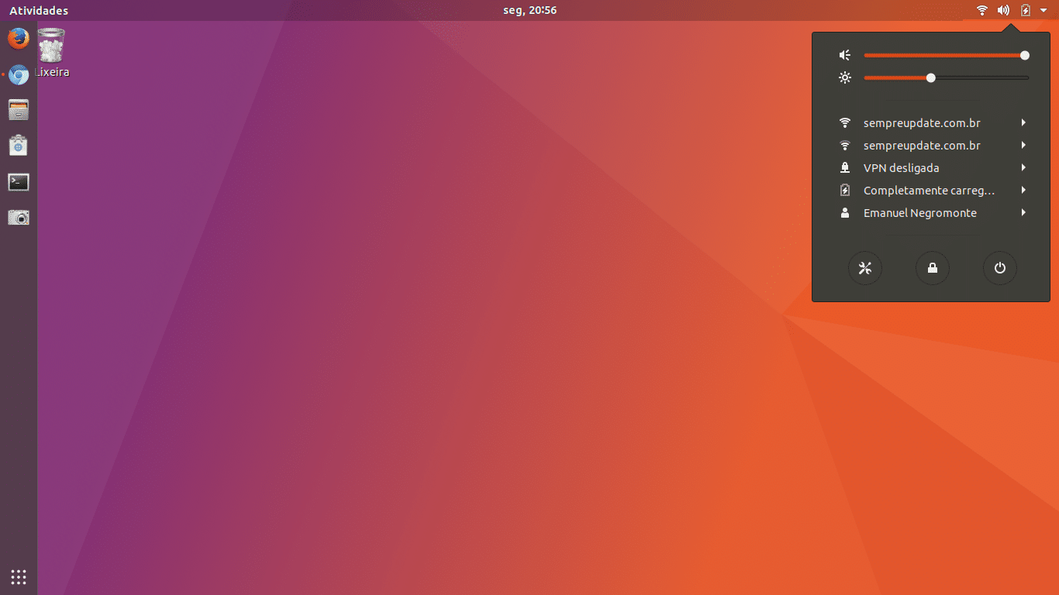Click the Wi-Fi icon in top bar

[982, 10]
